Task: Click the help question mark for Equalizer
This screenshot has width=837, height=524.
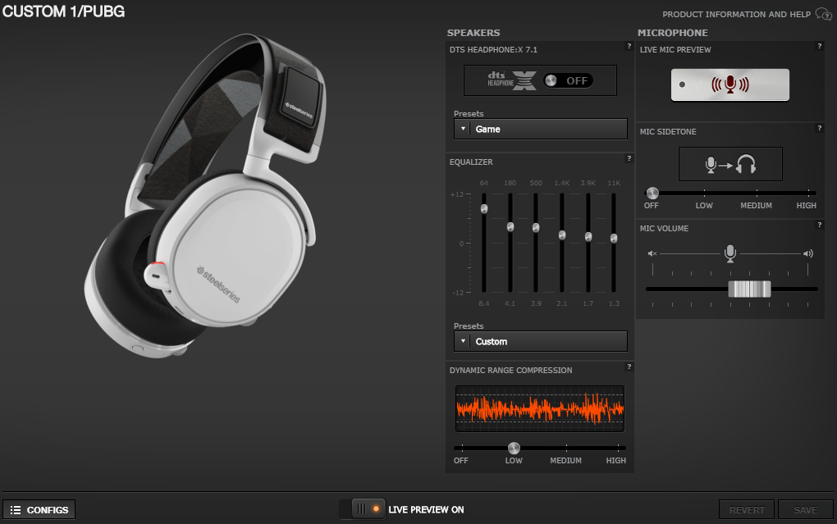Action: click(x=629, y=158)
